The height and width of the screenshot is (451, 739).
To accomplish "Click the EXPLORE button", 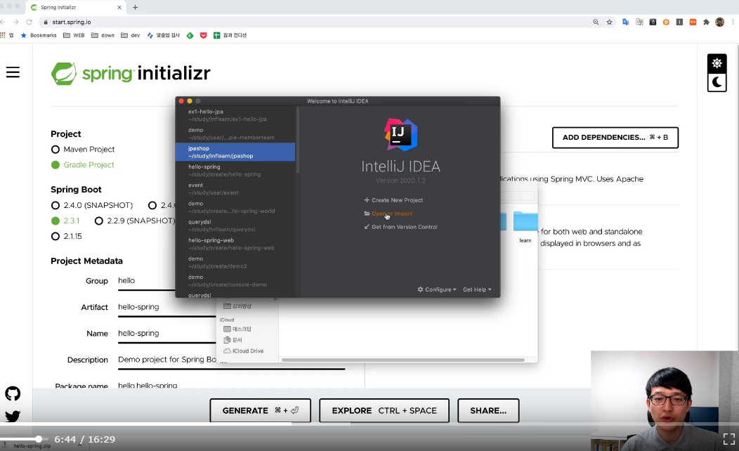I will click(384, 410).
